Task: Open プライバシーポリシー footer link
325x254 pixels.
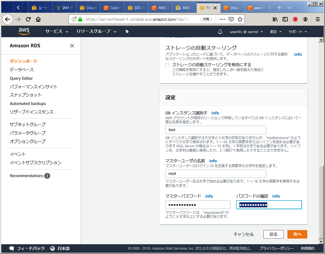Action: pos(276,248)
